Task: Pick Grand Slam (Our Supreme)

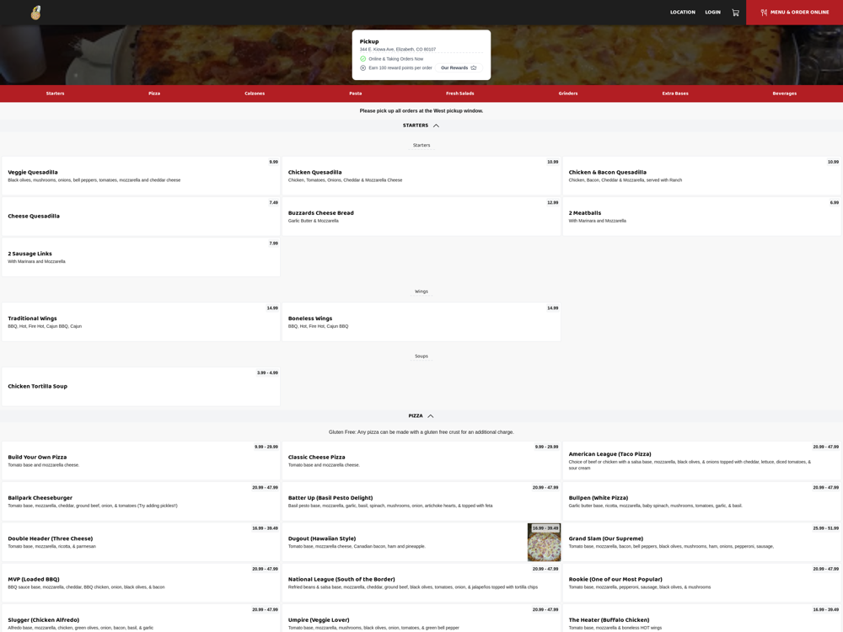Action: click(702, 542)
